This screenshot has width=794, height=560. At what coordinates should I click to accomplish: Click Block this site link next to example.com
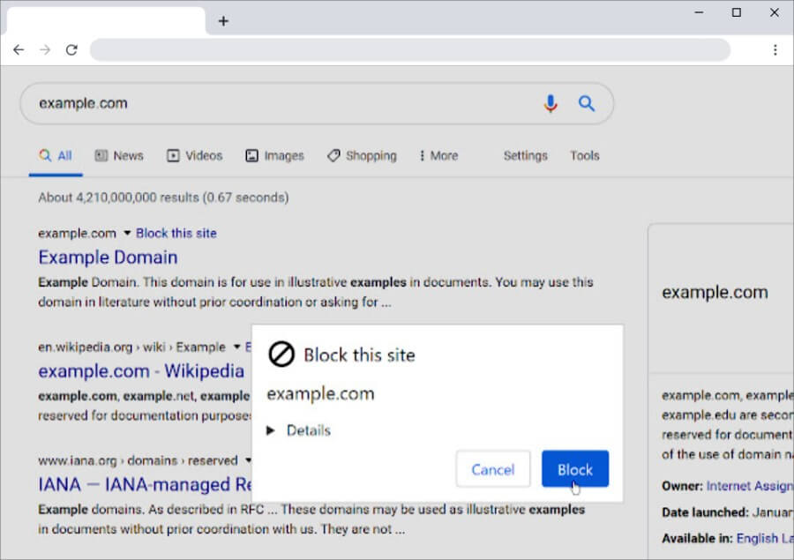(176, 234)
